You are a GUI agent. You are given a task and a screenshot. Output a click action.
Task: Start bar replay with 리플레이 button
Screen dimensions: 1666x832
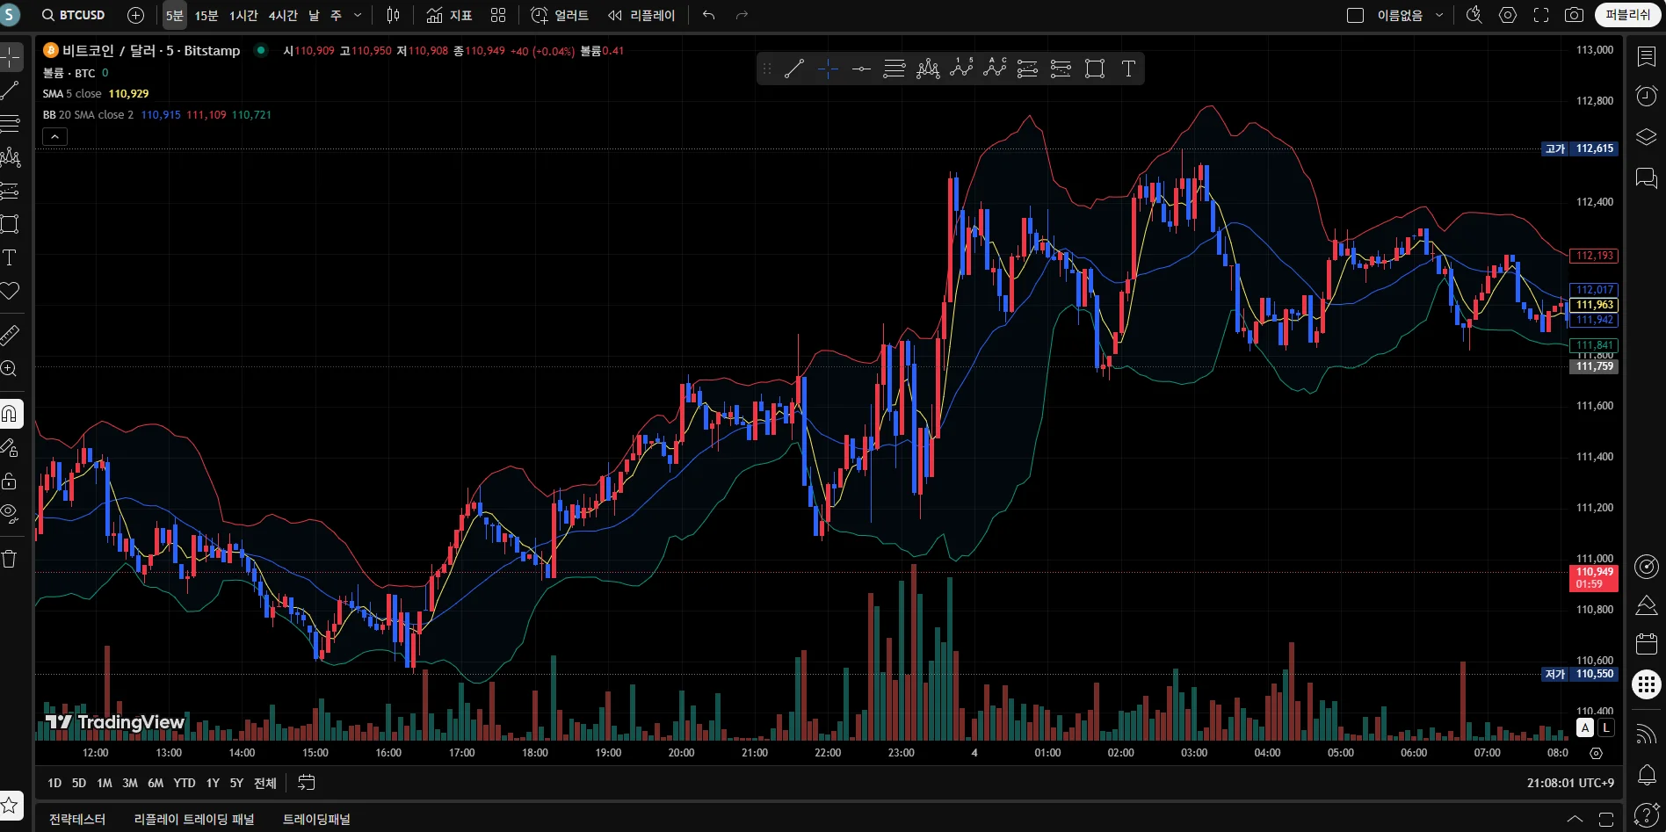click(x=642, y=15)
